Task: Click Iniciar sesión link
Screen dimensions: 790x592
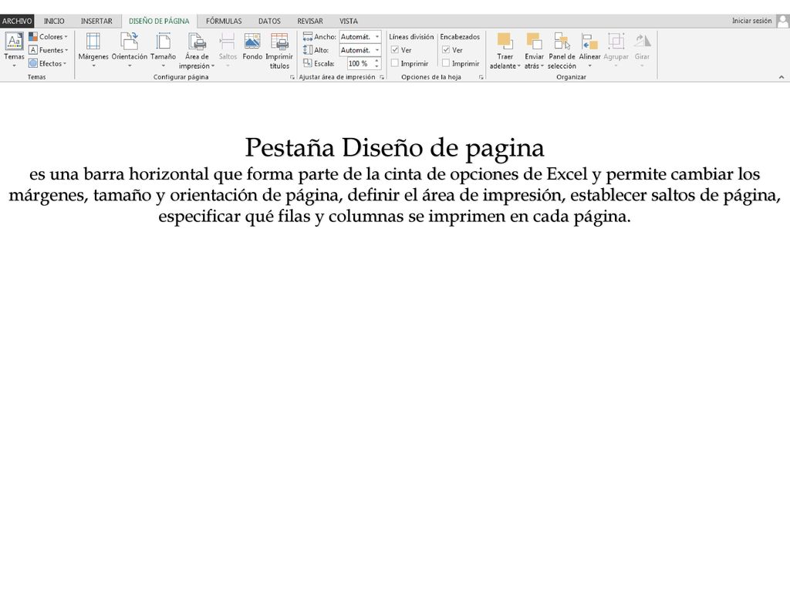Action: (x=751, y=21)
